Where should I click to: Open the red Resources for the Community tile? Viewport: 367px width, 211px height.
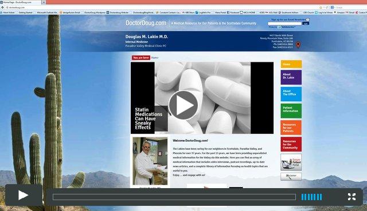pyautogui.click(x=291, y=144)
